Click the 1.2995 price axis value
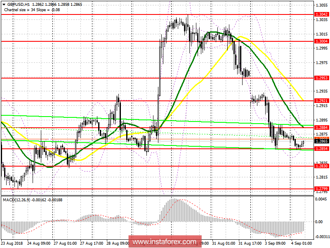 pyautogui.click(x=322, y=48)
